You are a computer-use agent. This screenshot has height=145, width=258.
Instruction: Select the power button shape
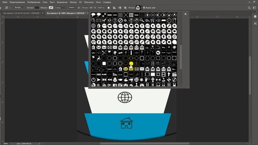93,80
